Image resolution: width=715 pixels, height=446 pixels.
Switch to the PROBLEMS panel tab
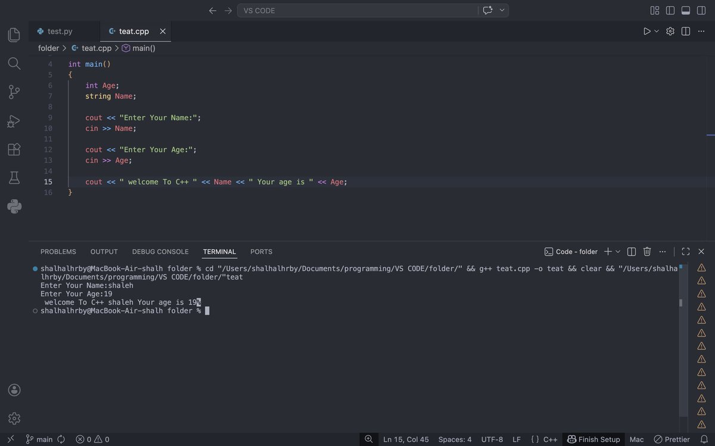pos(58,252)
